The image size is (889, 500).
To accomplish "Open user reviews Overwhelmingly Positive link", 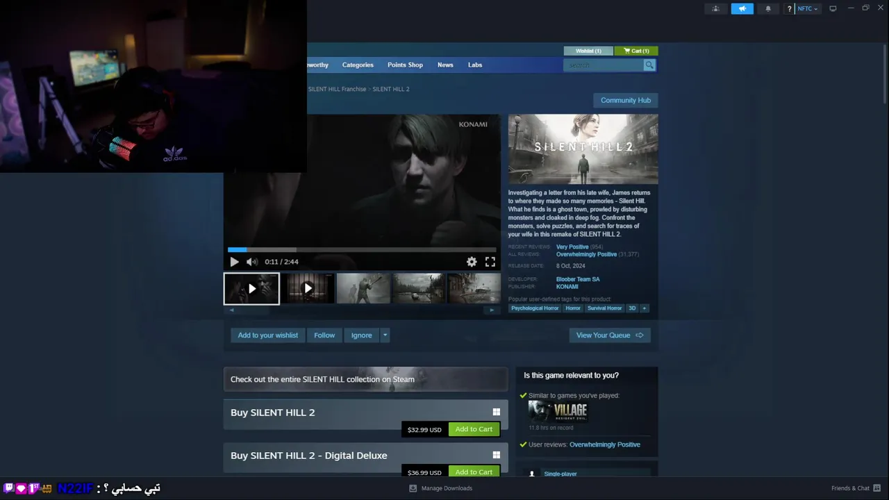I will click(605, 444).
